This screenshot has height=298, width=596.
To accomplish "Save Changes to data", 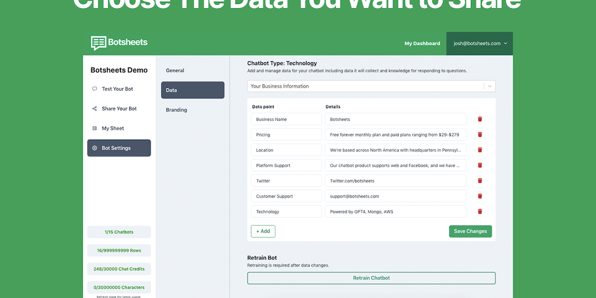I will pyautogui.click(x=470, y=232).
